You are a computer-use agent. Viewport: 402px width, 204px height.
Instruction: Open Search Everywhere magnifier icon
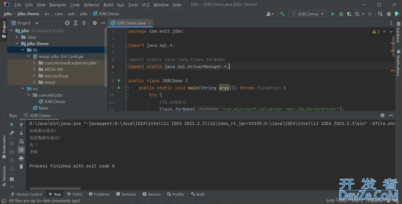coord(380,14)
